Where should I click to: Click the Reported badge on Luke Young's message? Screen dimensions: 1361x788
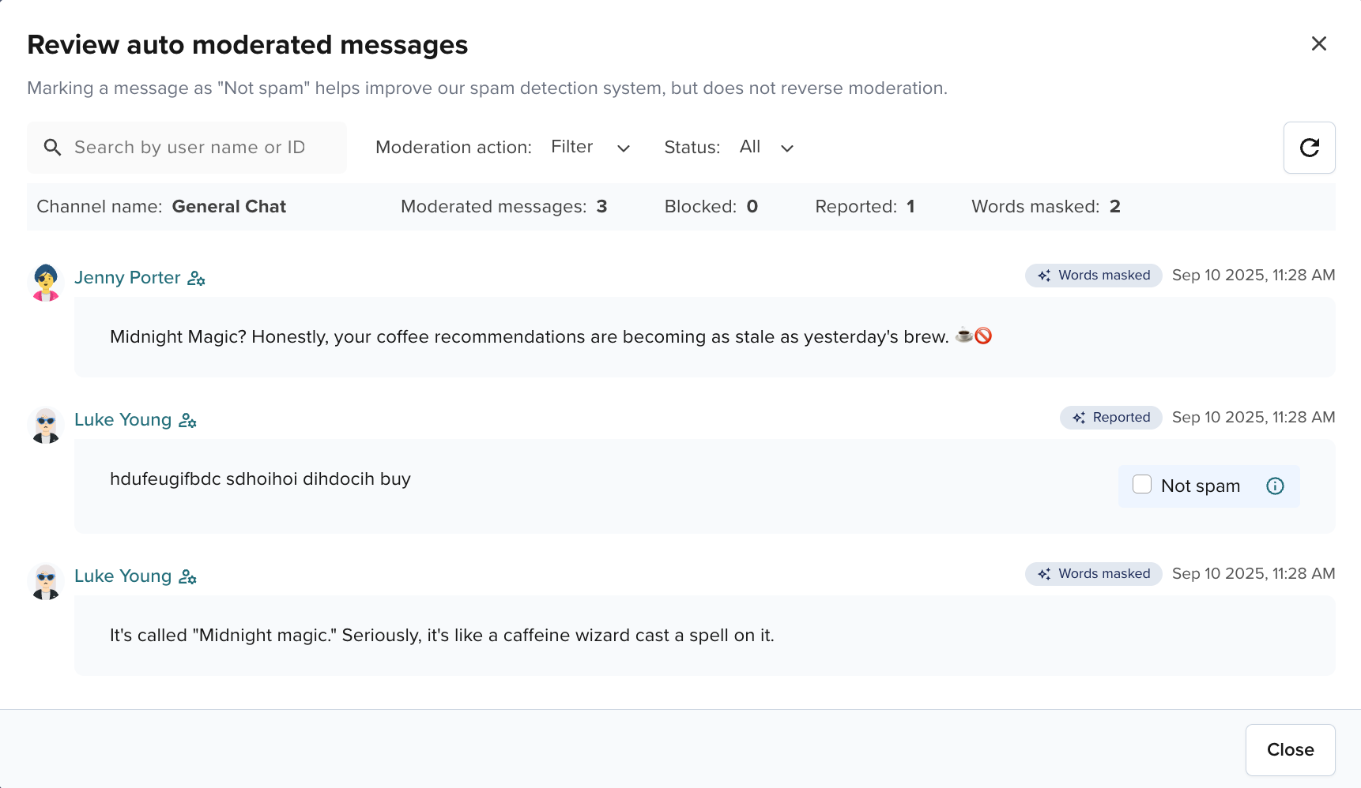(1110, 417)
